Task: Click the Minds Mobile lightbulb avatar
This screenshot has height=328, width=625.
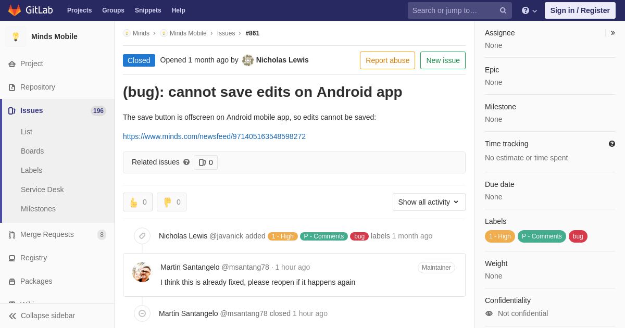Action: coord(16,36)
